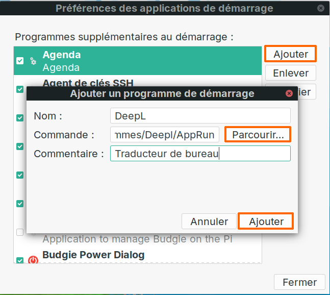Viewport: 330px width, 295px height.
Task: Close the 'Ajouter un programme de démarrage' dialog
Action: pos(289,93)
